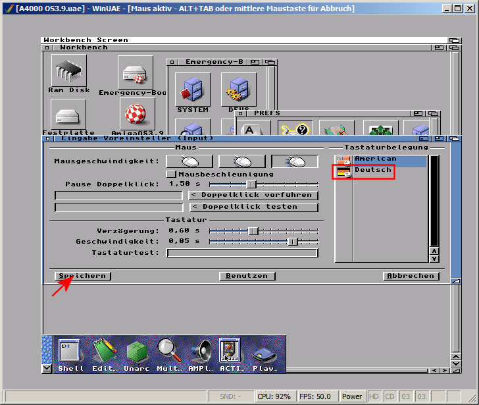The width and height of the screenshot is (479, 405).
Task: Click the Workbench Screen depth gadget
Action: (x=454, y=40)
